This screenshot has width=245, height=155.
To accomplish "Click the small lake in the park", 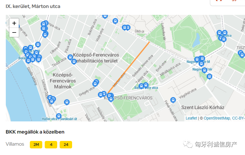I will click(197, 40).
